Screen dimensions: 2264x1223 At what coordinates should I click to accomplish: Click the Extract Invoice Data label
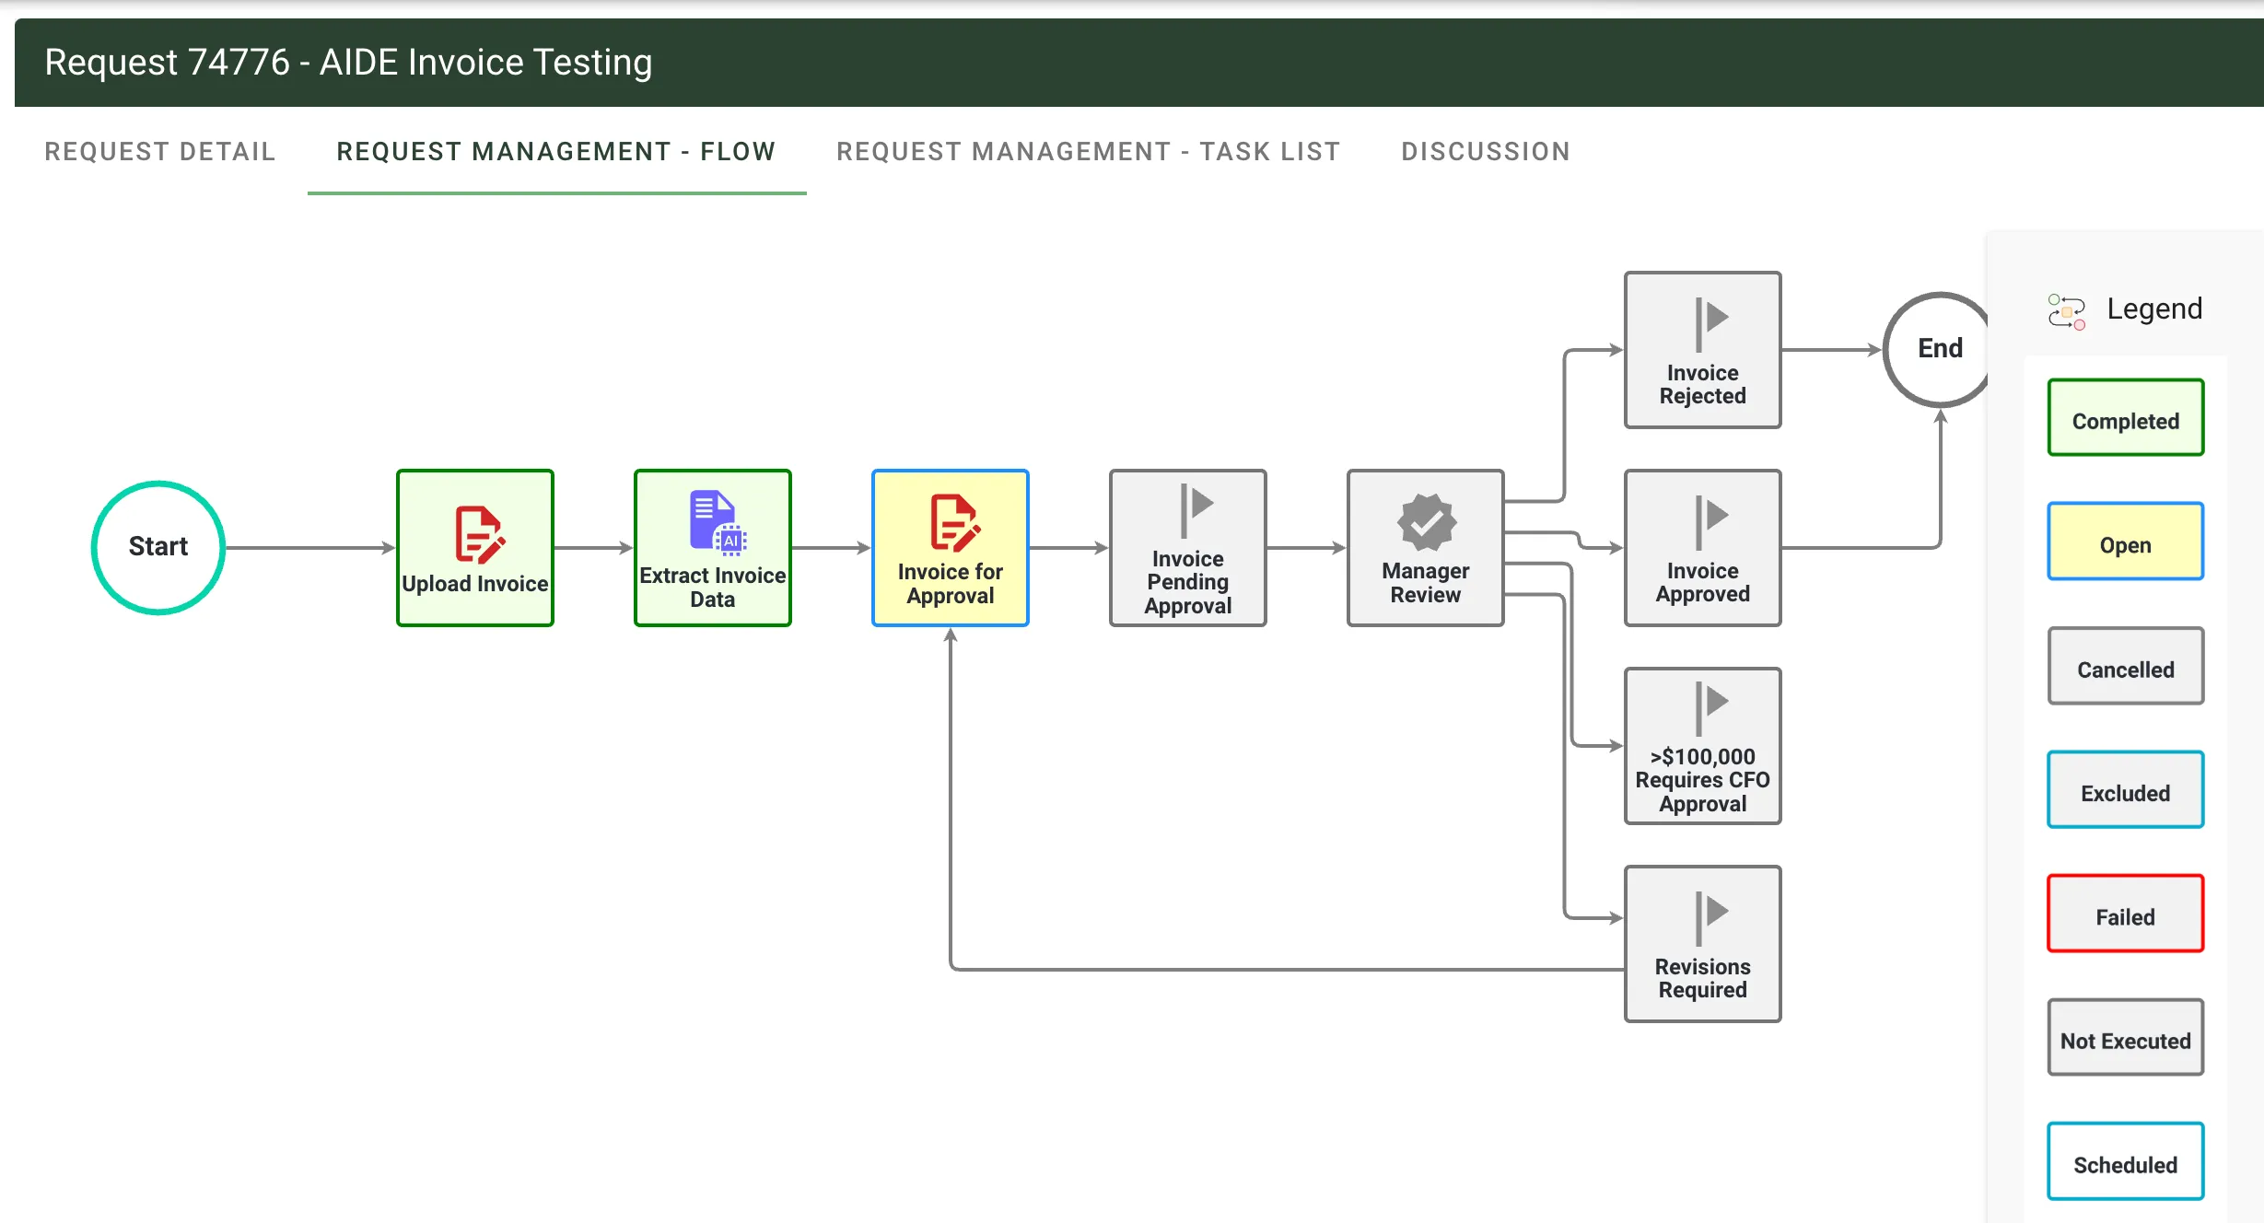point(713,588)
